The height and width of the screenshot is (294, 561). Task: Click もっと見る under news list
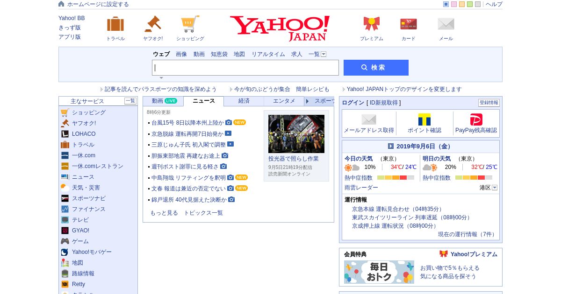[x=164, y=213]
